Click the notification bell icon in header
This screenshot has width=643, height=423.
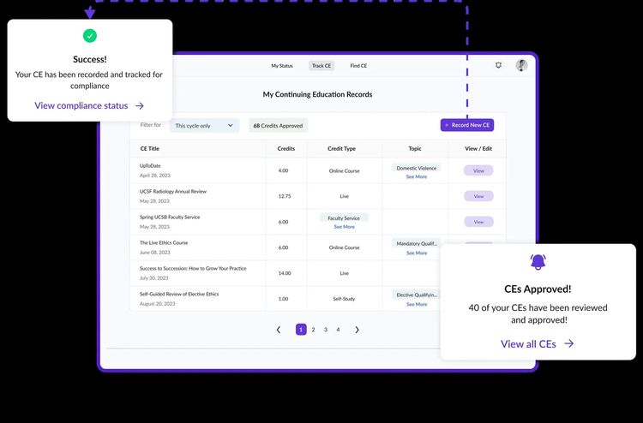click(x=499, y=65)
